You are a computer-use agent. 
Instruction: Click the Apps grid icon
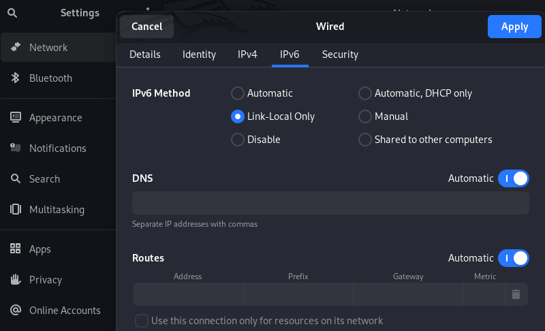[15, 249]
